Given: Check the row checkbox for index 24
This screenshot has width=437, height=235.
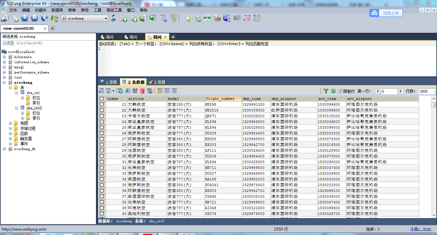Looking at the screenshot, I should [x=102, y=122].
